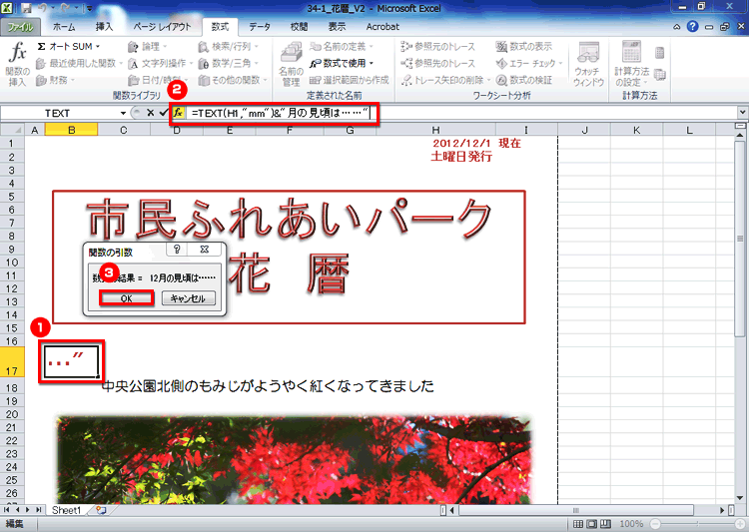Viewport: 749px width, 532px height.
Task: Open 計算方法の設定 options
Action: (631, 64)
